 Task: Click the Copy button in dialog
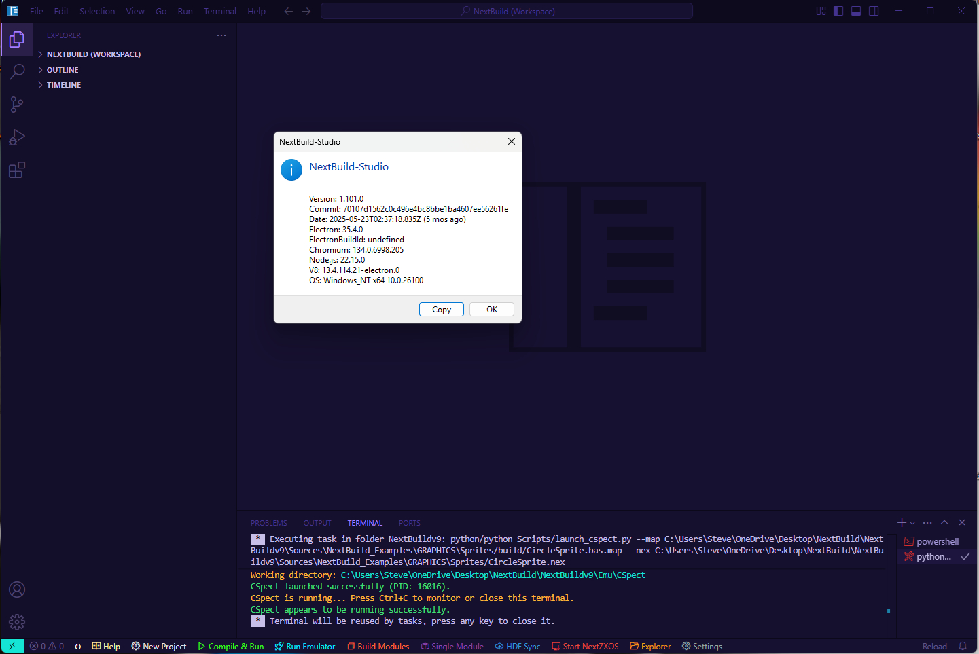tap(441, 310)
